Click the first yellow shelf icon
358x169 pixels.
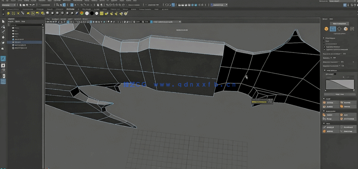click(9, 14)
